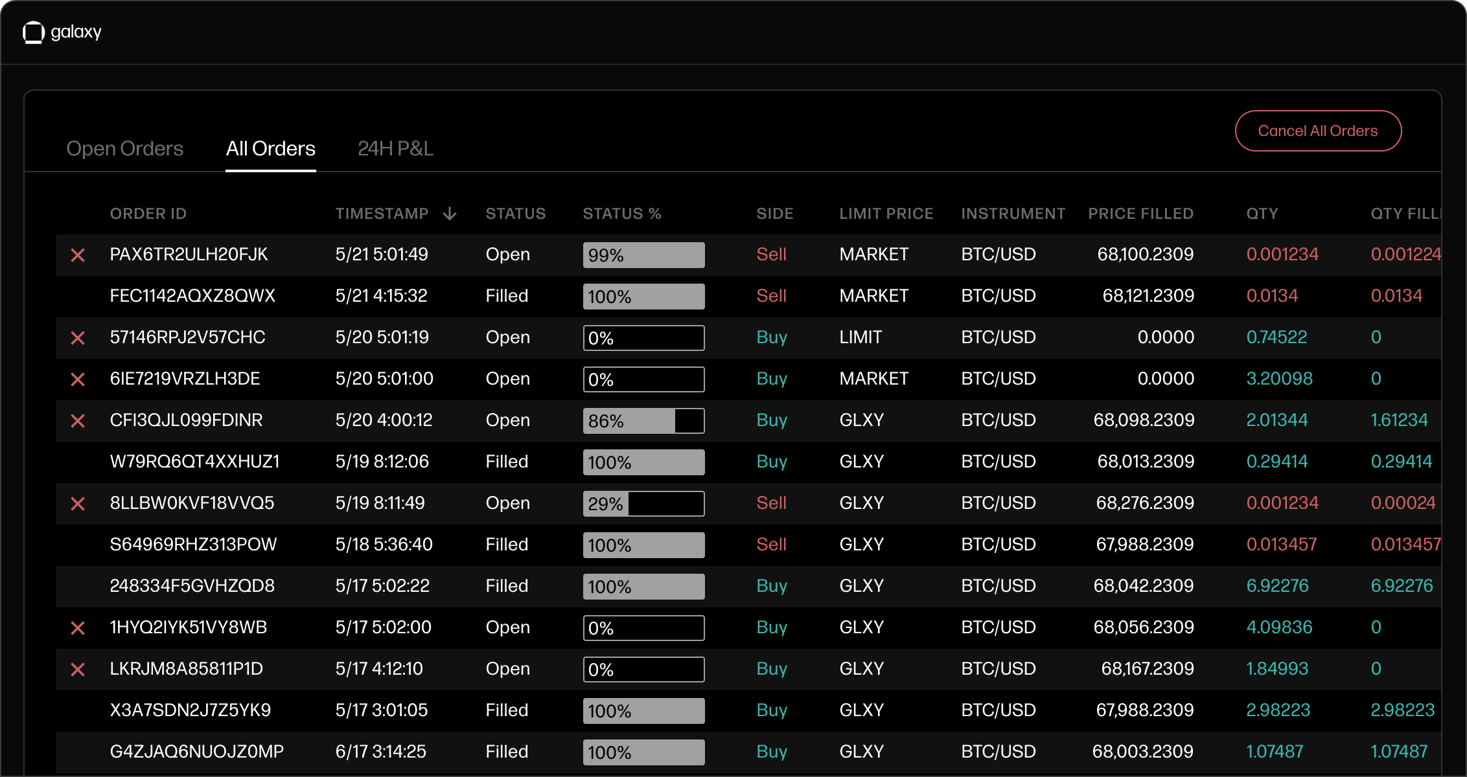Cancel order 6IE7219VRZLH3DE with its X icon
Image resolution: width=1467 pixels, height=777 pixels.
click(x=78, y=379)
